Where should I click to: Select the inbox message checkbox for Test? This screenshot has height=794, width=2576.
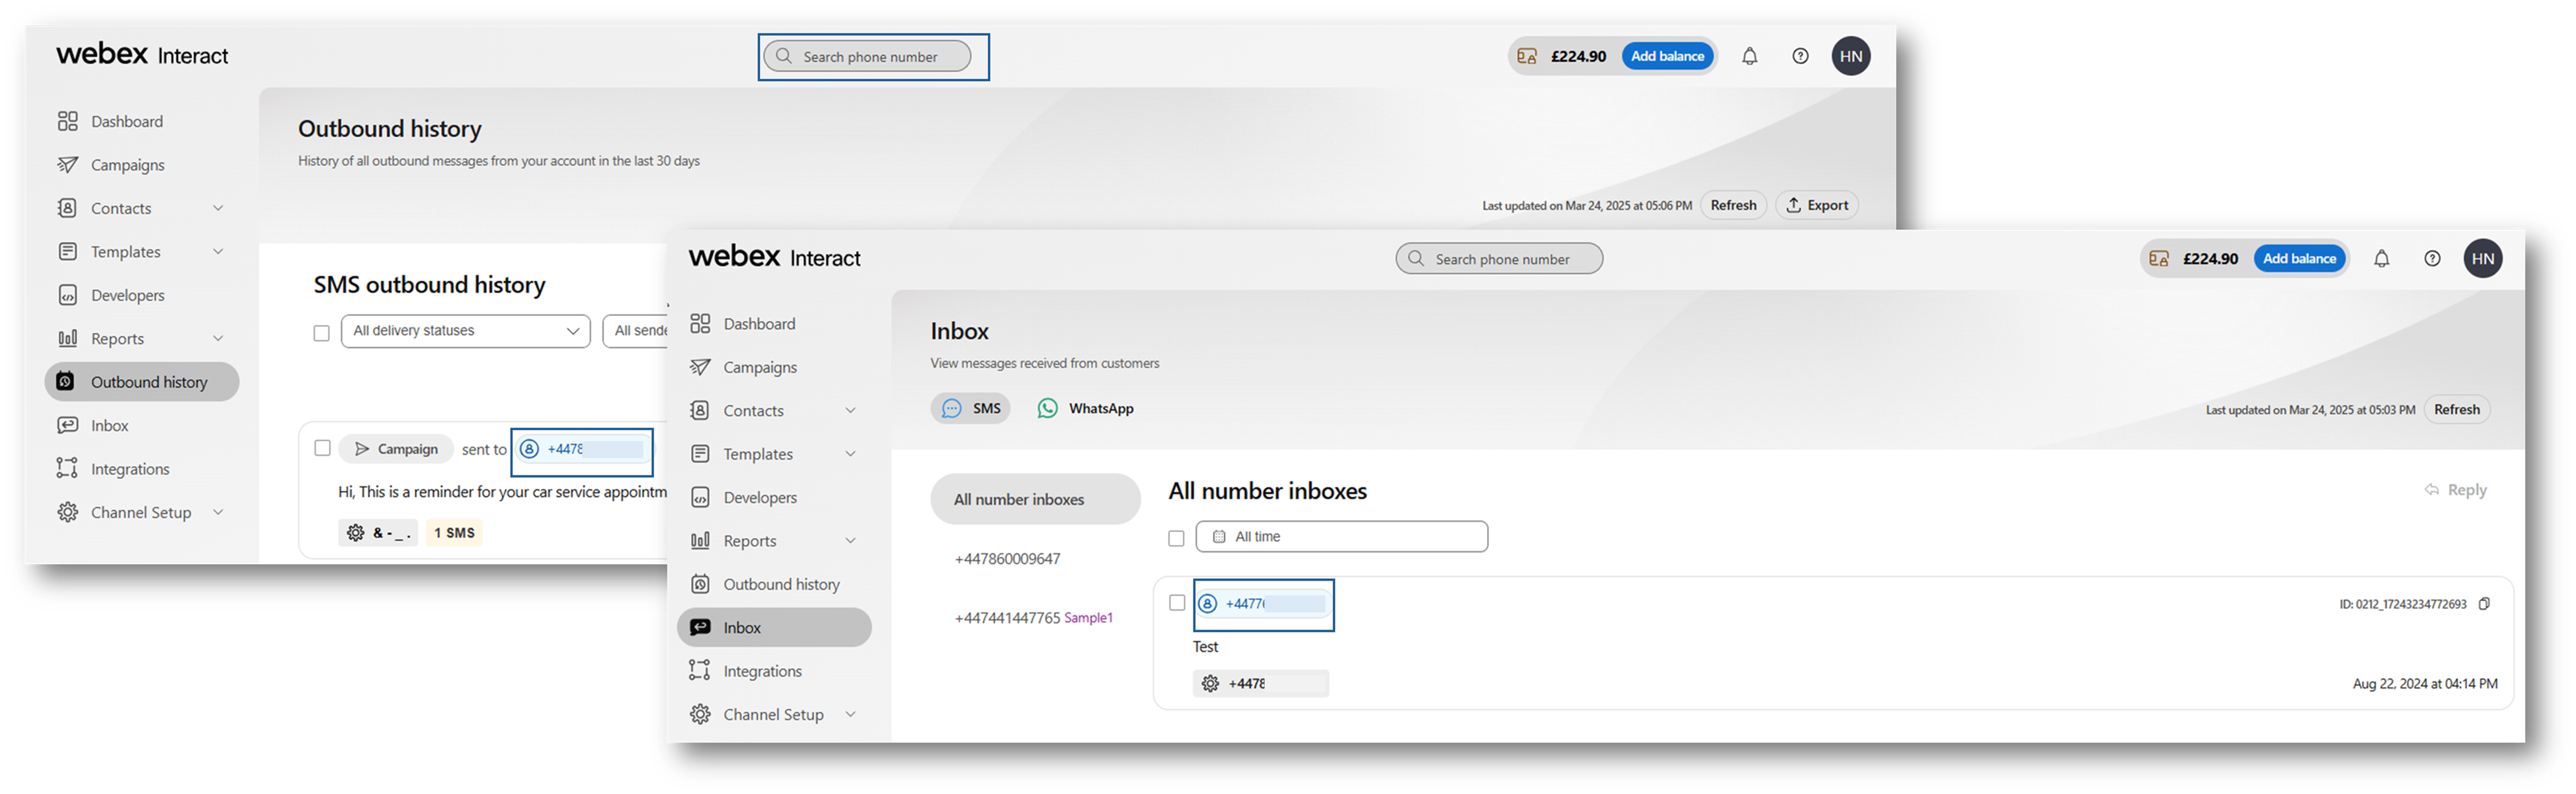[x=1177, y=603]
